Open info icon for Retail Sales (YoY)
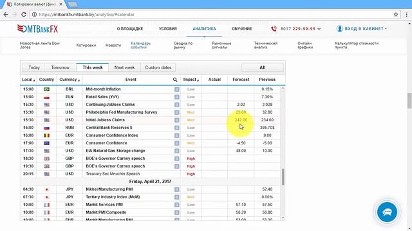The width and height of the screenshot is (412, 231). pyautogui.click(x=176, y=97)
